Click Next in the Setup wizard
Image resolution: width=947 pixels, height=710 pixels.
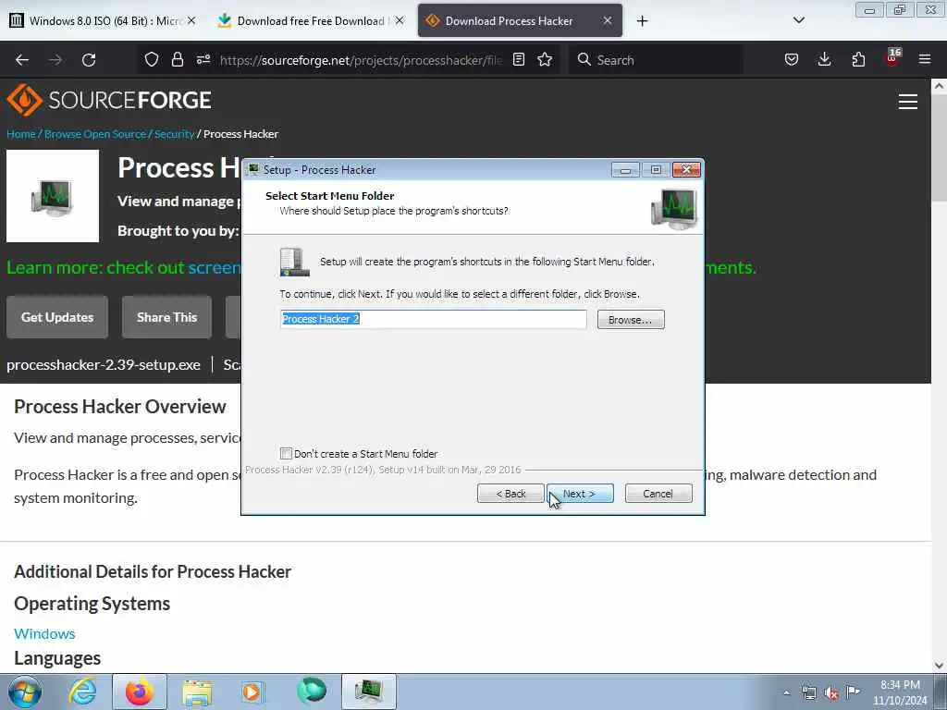point(580,494)
